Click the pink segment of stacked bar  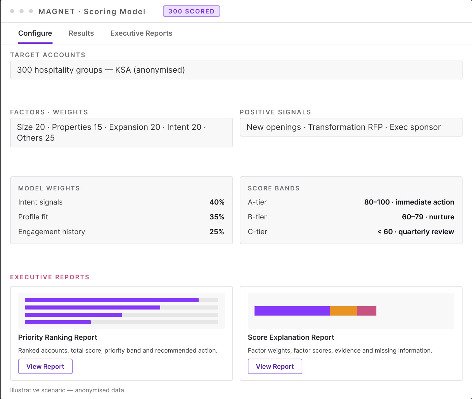pyautogui.click(x=367, y=311)
